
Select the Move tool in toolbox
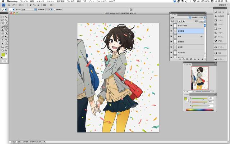(x=6, y=17)
